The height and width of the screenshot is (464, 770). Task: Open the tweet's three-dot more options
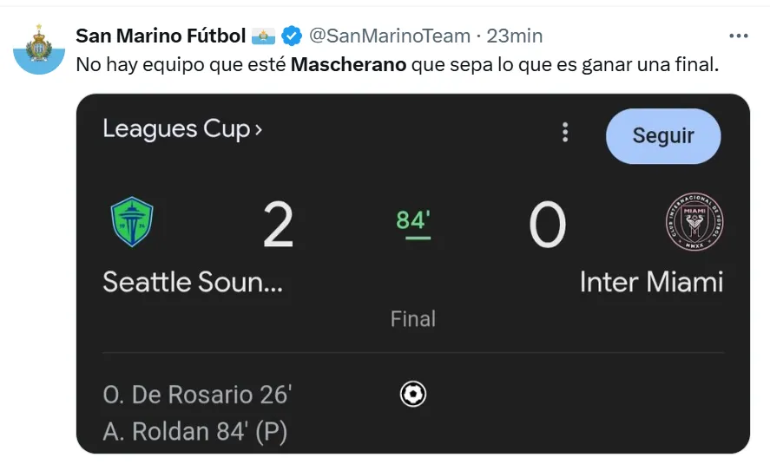click(738, 36)
